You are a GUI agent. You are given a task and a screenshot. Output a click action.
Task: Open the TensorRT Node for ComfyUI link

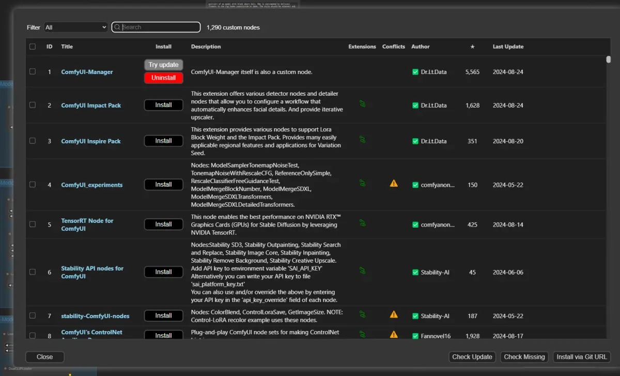pos(87,224)
